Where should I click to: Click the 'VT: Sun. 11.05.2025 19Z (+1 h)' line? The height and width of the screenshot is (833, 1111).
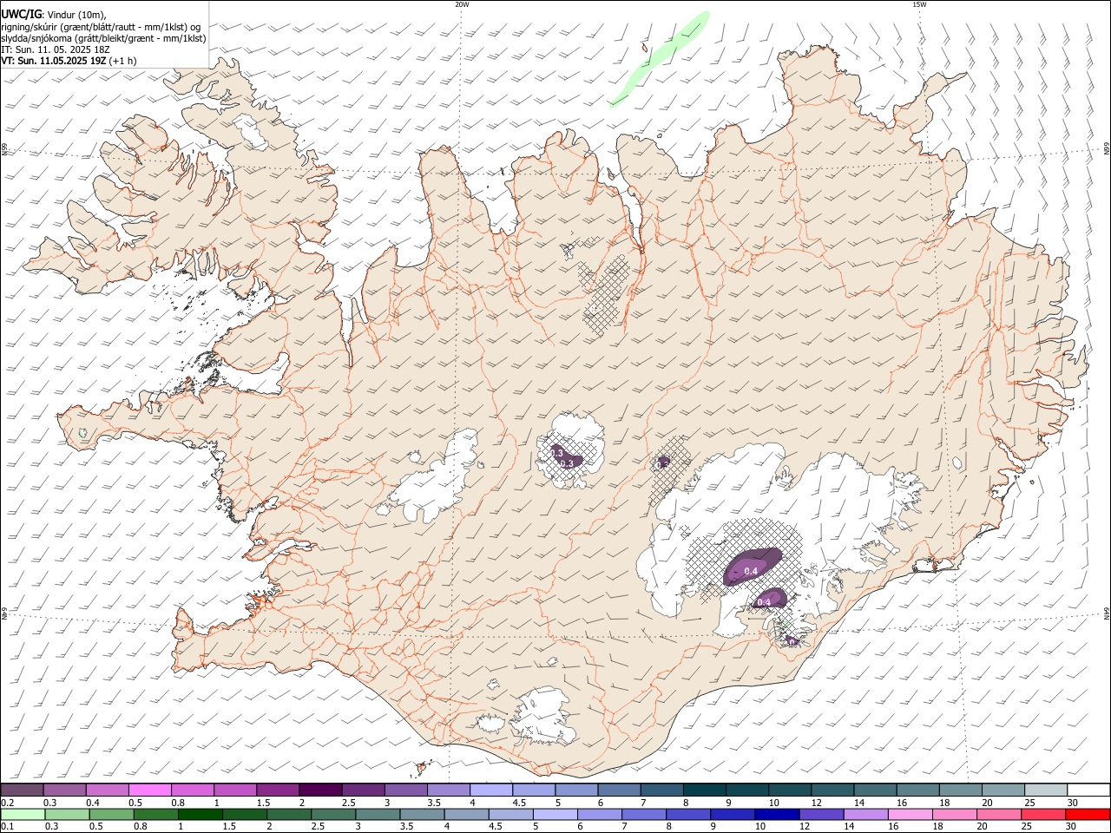point(69,61)
